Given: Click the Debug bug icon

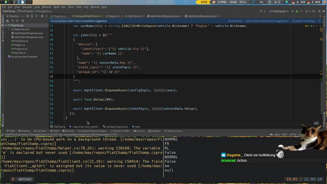Looking at the screenshot, I should [x=297, y=11].
